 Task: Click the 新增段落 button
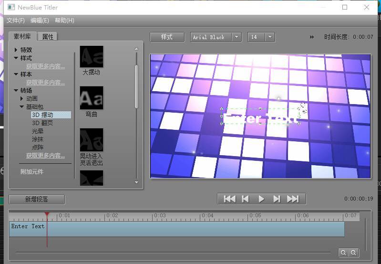(x=37, y=199)
